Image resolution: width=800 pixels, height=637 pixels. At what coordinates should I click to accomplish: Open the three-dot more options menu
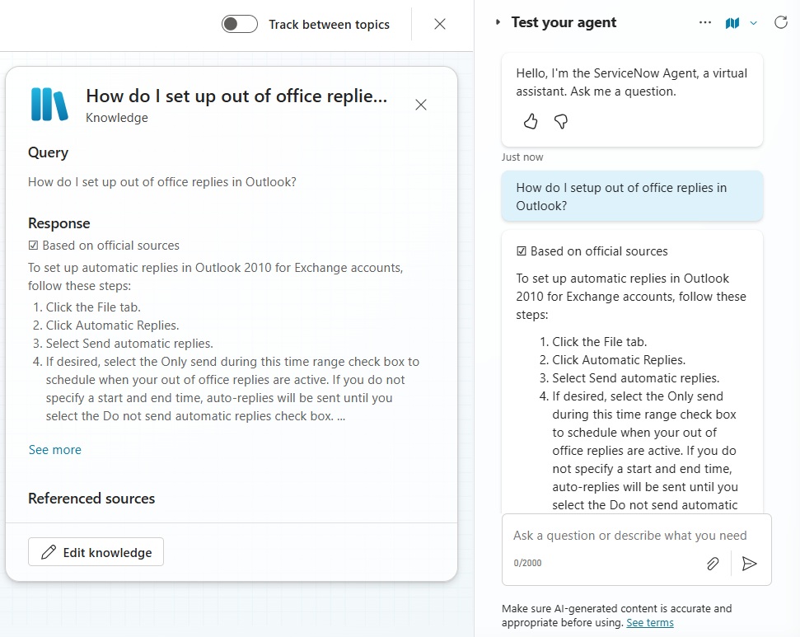[705, 22]
